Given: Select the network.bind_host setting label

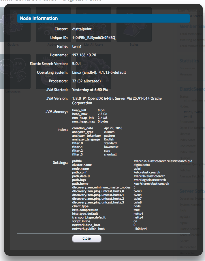Looking at the screenshot, I should point(86,225).
